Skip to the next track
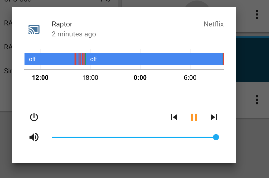 click(x=214, y=117)
